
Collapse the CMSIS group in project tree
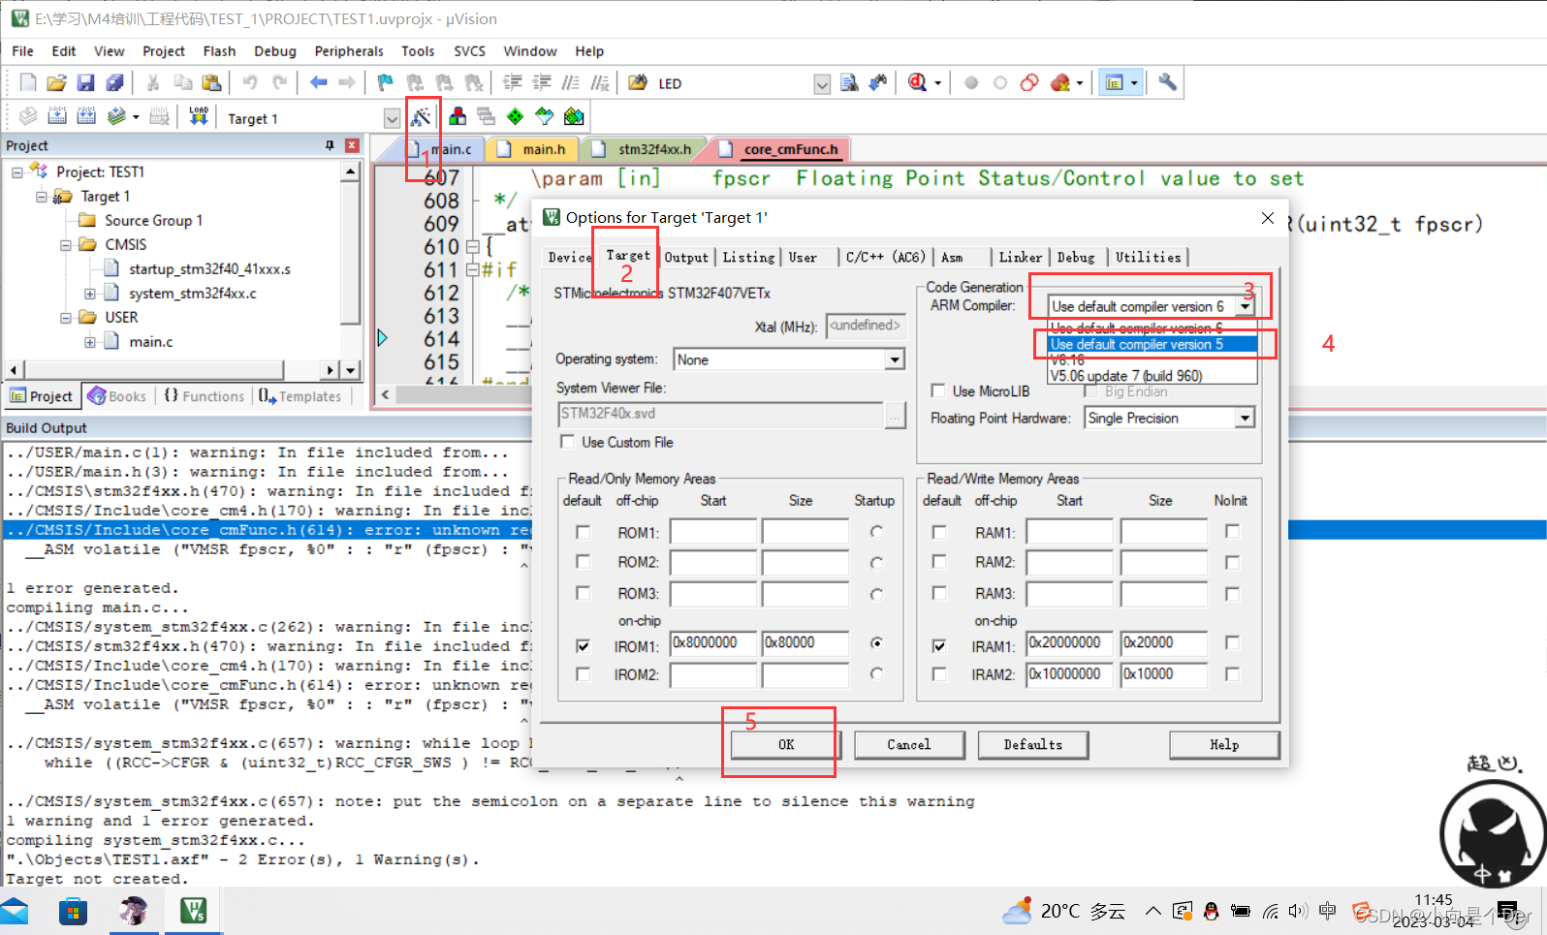coord(66,245)
